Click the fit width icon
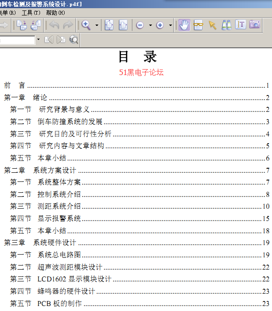272x311 pixels. click(x=123, y=25)
